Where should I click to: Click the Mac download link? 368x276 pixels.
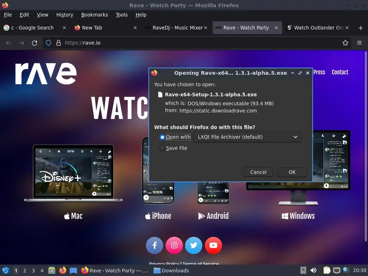[x=73, y=216]
